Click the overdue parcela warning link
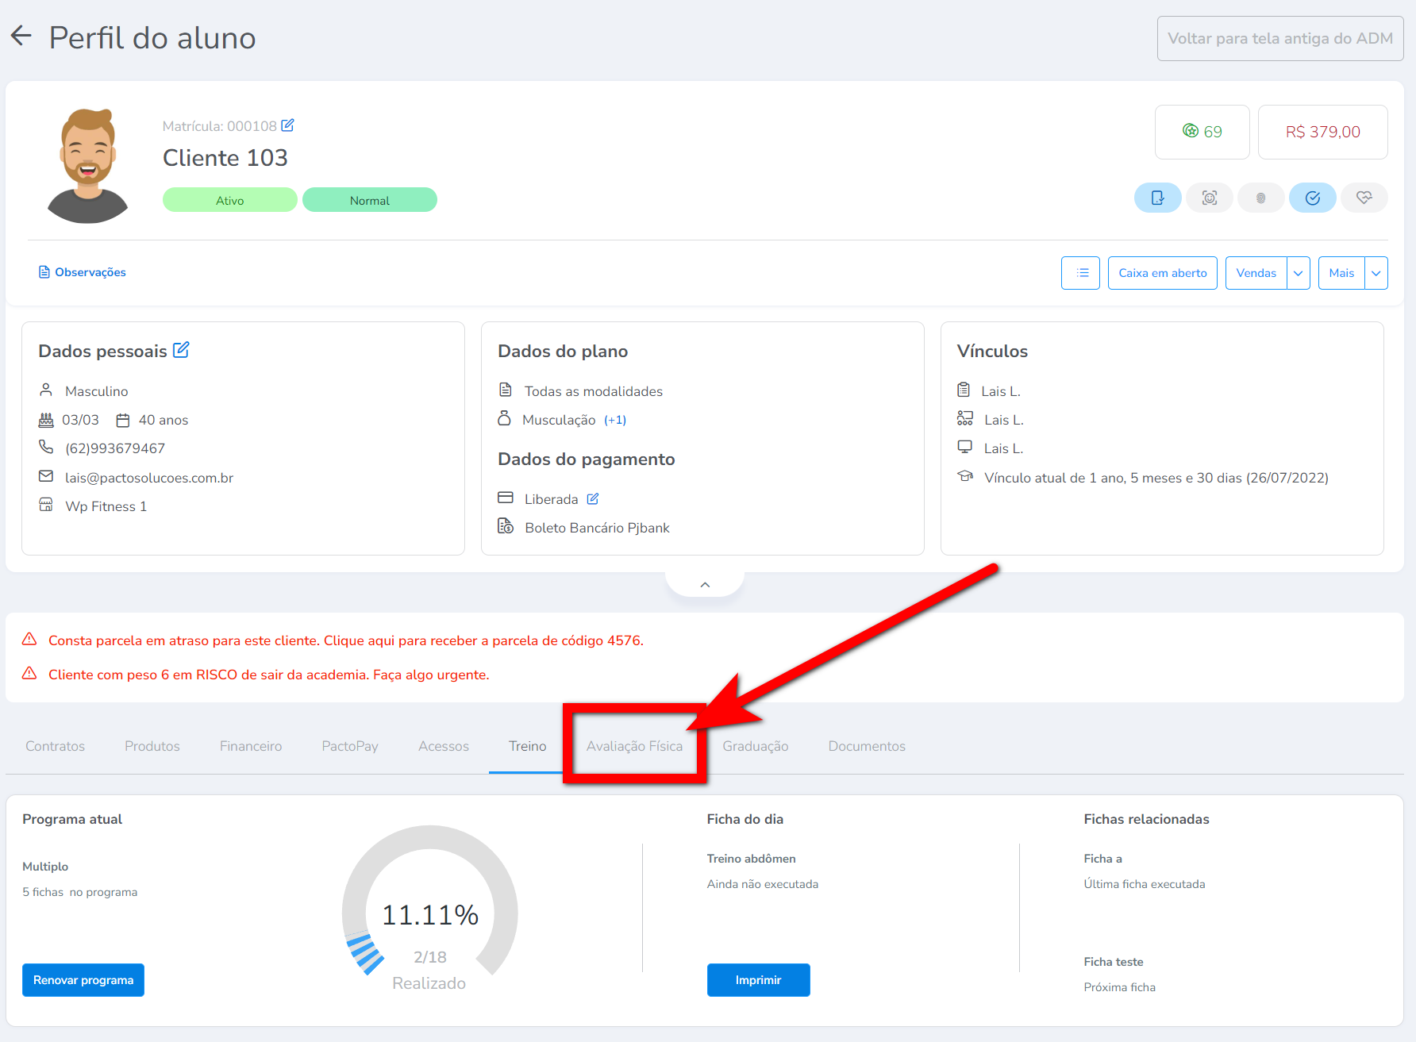 tap(345, 640)
